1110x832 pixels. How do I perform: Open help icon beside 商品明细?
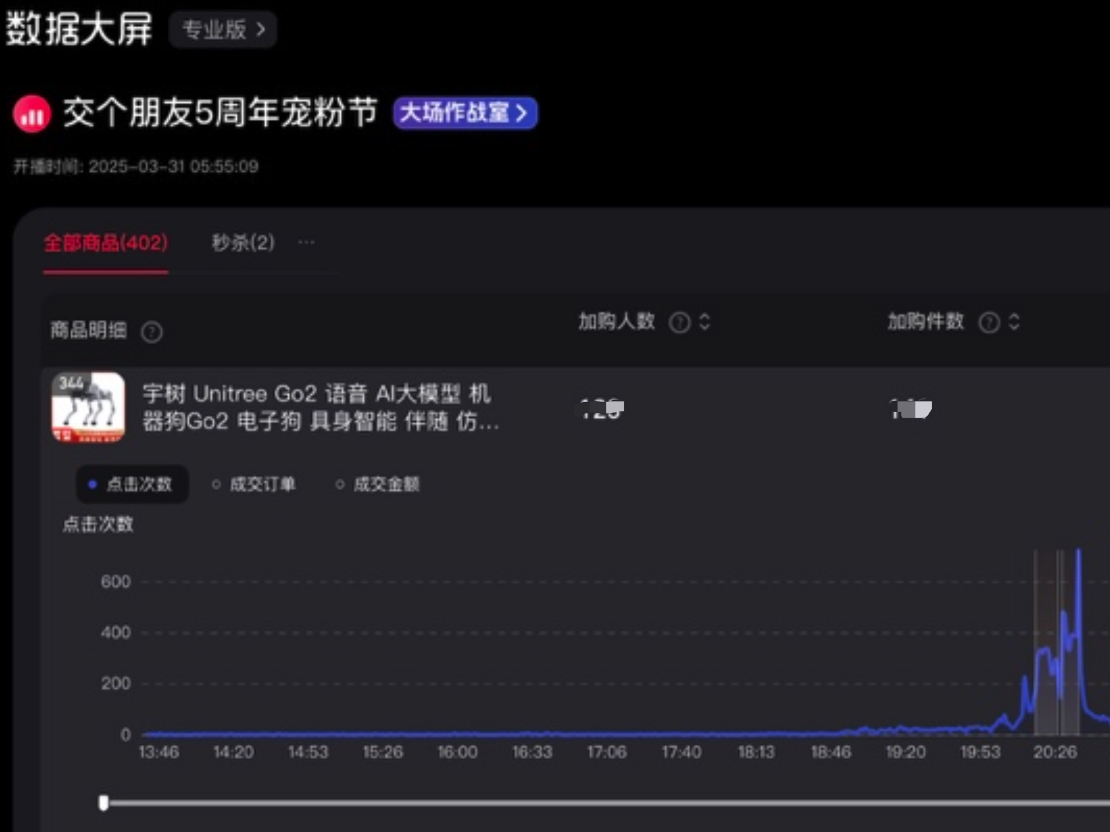pos(151,331)
